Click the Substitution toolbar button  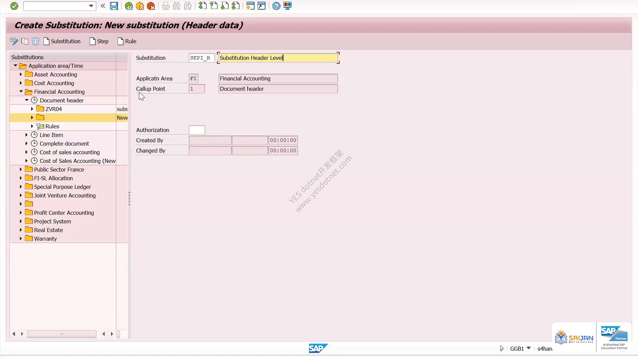(x=62, y=41)
